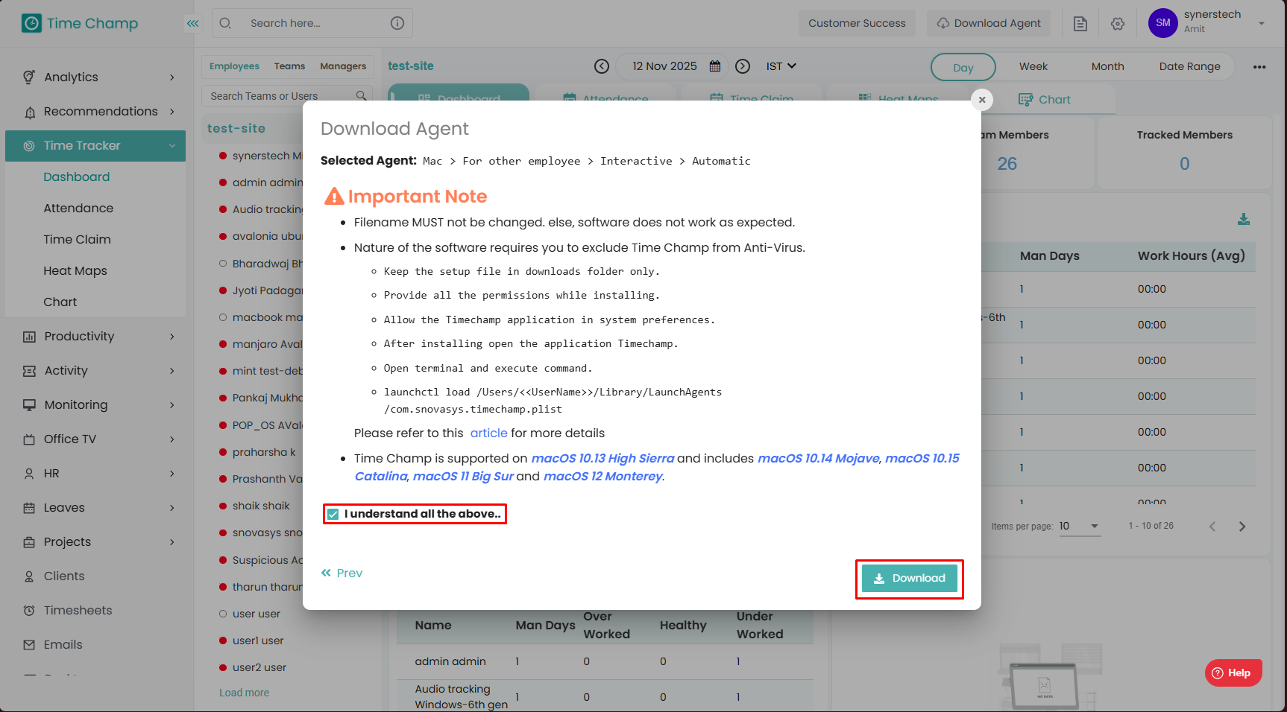Expand the Analytics menu chevron

click(x=172, y=77)
